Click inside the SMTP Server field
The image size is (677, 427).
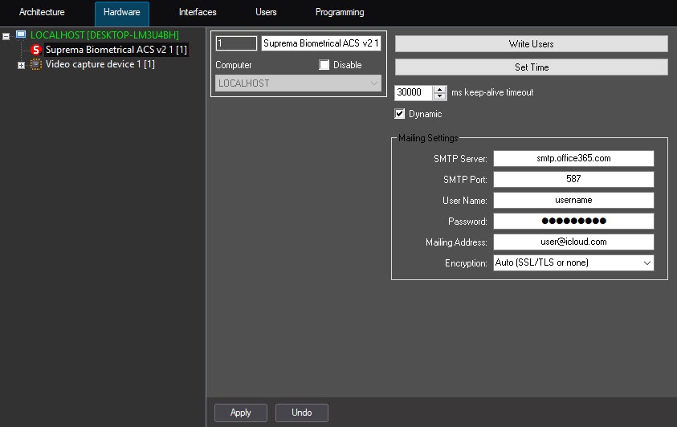coord(573,159)
